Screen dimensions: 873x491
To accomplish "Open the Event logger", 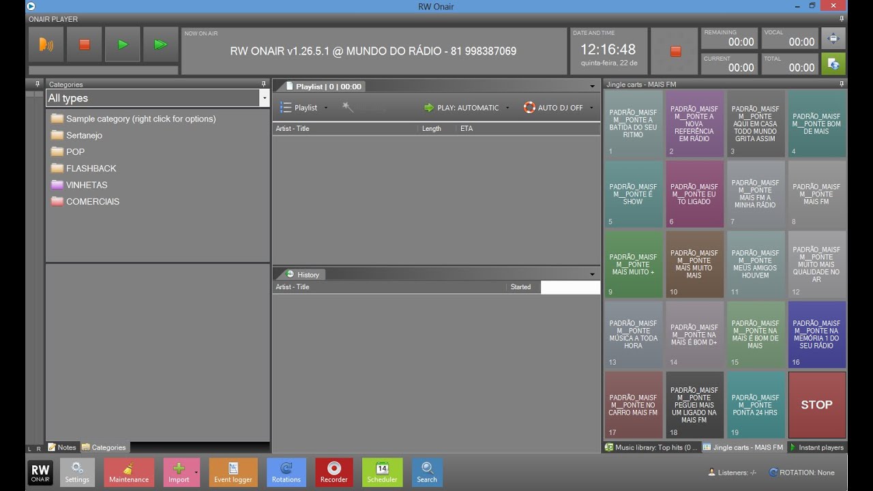I will (x=233, y=472).
